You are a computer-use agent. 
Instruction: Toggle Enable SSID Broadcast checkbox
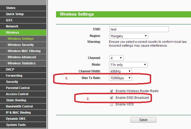112,98
